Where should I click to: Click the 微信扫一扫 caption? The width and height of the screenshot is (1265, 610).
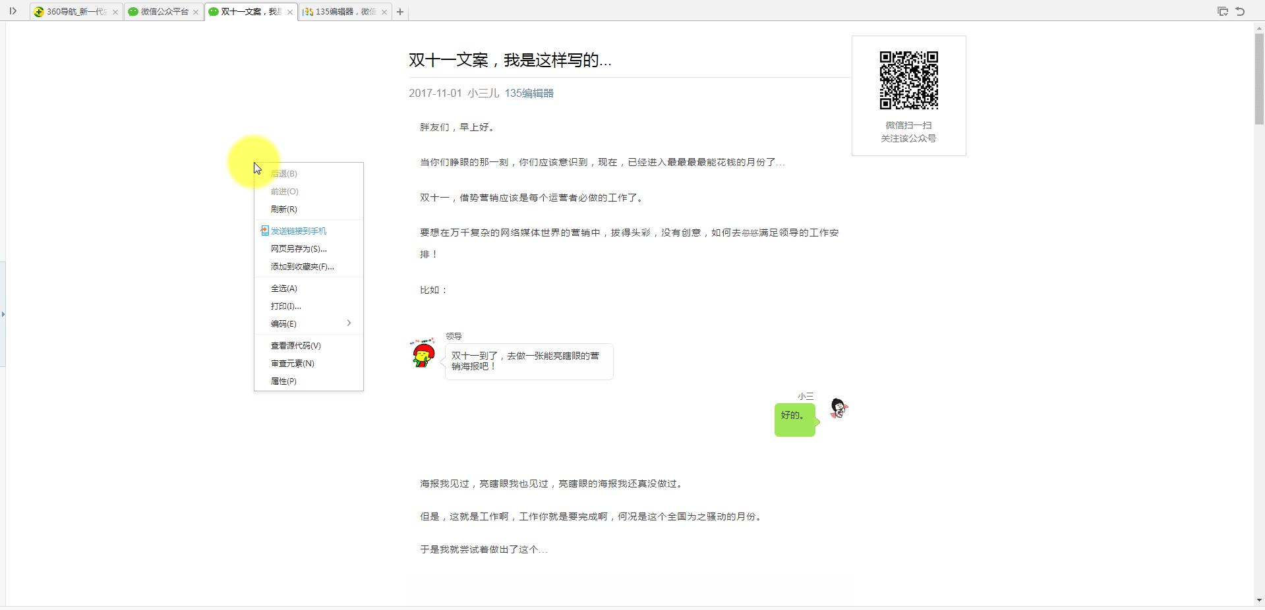pyautogui.click(x=909, y=125)
